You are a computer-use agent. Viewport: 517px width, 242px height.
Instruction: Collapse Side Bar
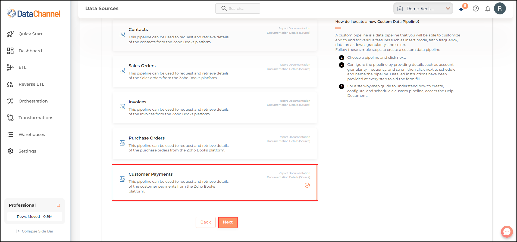click(x=35, y=231)
